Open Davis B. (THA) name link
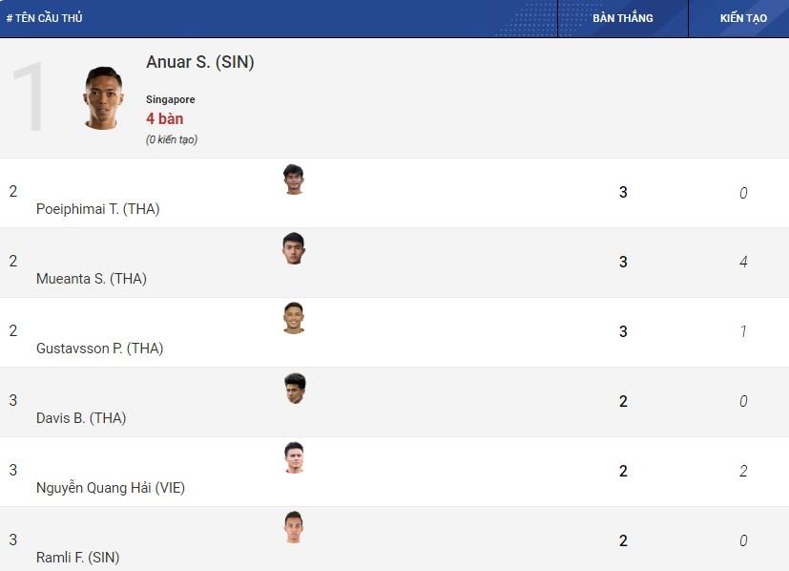 81,418
